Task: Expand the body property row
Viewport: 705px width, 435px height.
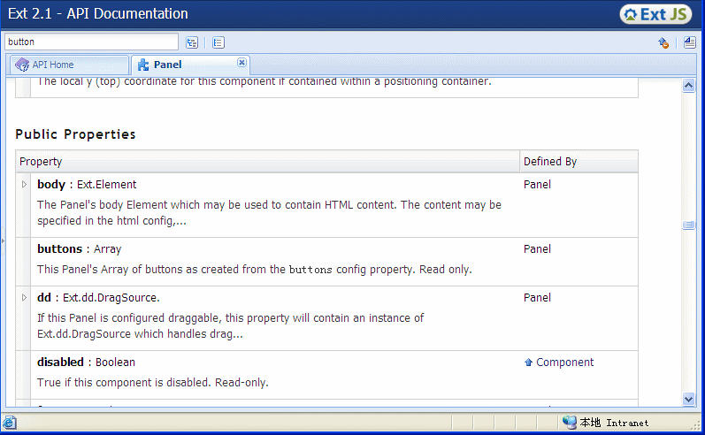Action: (24, 184)
